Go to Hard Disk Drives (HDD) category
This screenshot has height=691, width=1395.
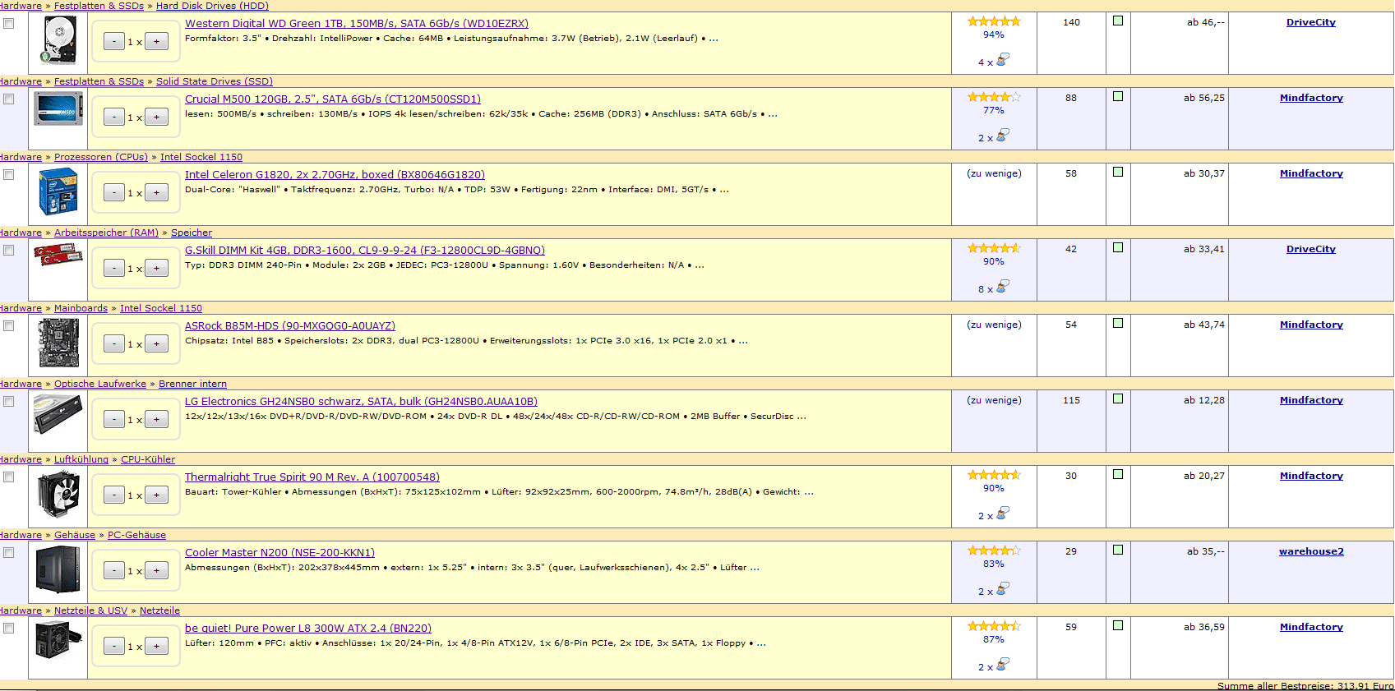(x=212, y=6)
